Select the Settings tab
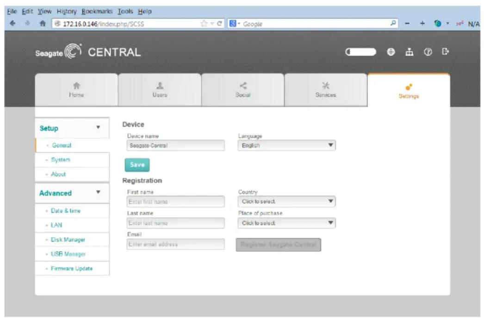 click(409, 90)
